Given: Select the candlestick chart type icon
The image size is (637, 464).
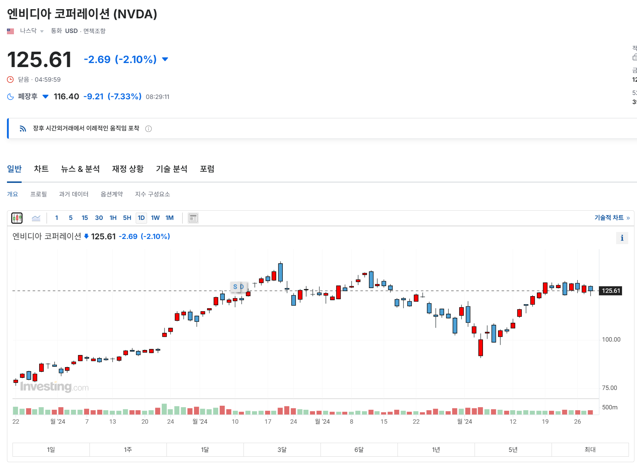Looking at the screenshot, I should [17, 218].
